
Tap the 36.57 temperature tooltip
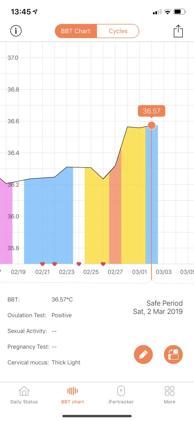151,111
